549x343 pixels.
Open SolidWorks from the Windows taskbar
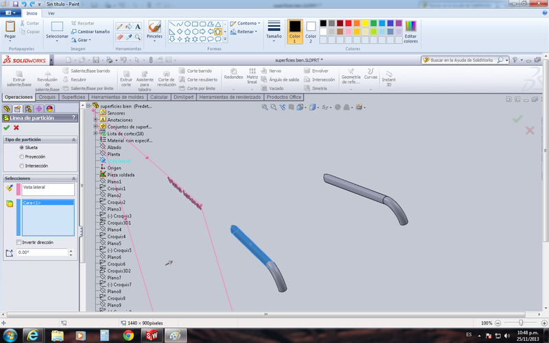pos(152,336)
